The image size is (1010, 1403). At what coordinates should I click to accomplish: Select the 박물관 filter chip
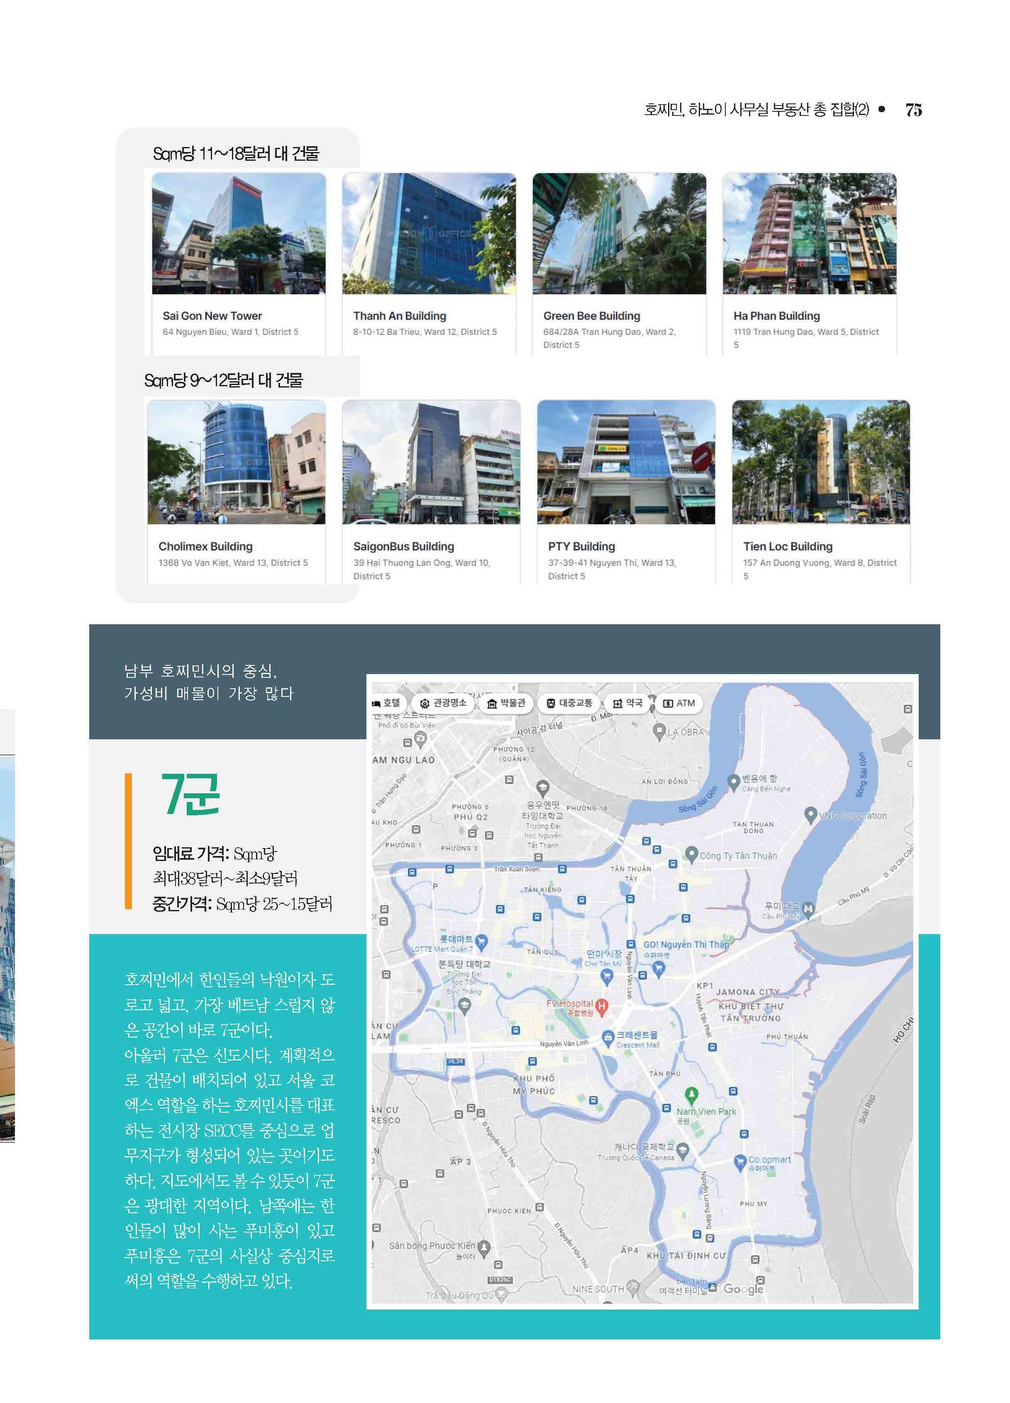[506, 703]
